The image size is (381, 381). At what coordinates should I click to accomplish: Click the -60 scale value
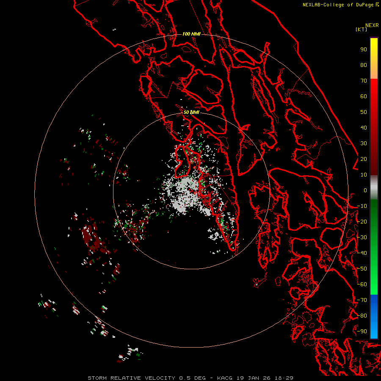tap(362, 284)
